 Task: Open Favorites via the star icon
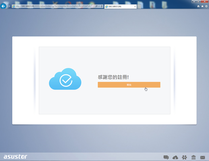point(202,6)
